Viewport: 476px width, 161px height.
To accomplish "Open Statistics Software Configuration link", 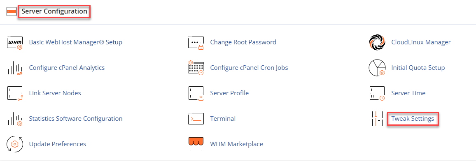I will coord(76,119).
